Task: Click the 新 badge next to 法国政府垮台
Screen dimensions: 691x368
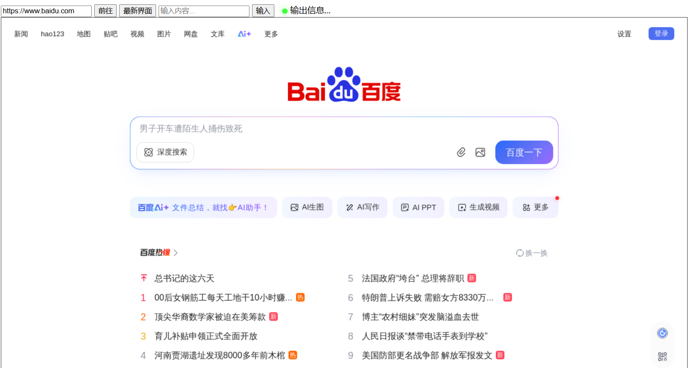Action: (x=472, y=278)
